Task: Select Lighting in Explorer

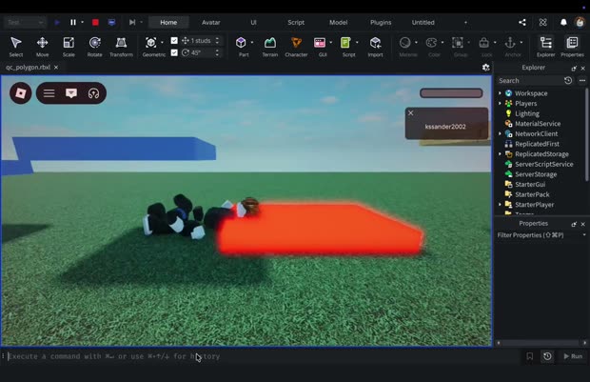Action: pyautogui.click(x=527, y=113)
